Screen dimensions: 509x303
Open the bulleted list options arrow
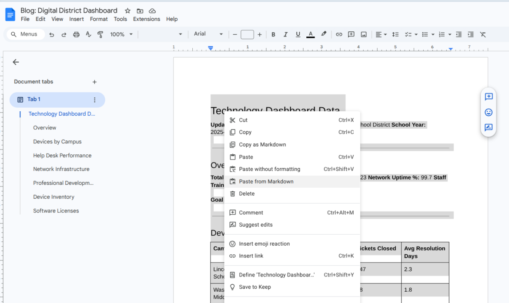click(x=433, y=34)
